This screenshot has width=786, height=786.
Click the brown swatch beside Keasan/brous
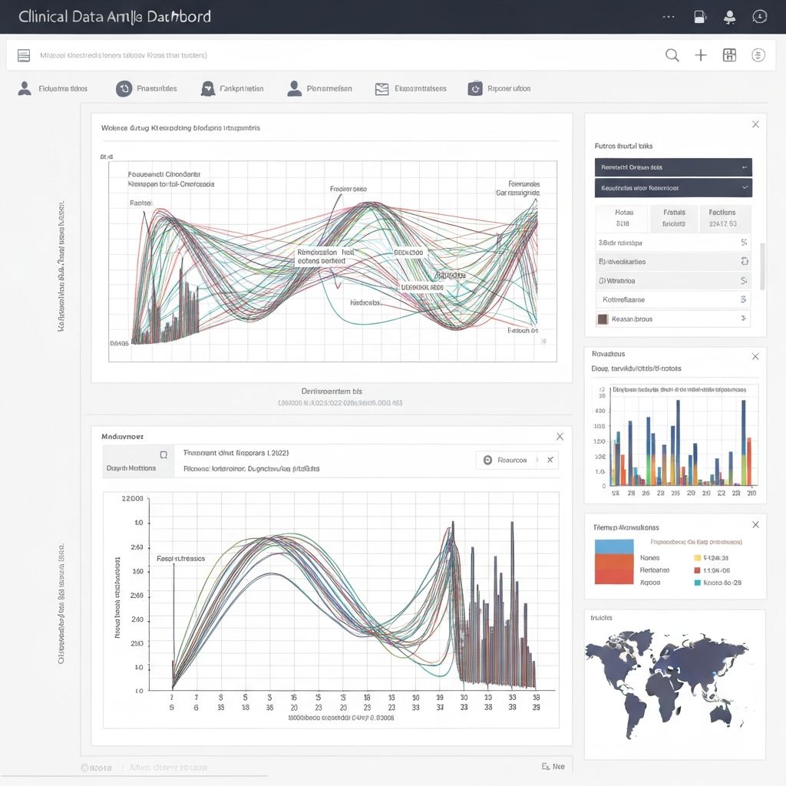(x=603, y=319)
